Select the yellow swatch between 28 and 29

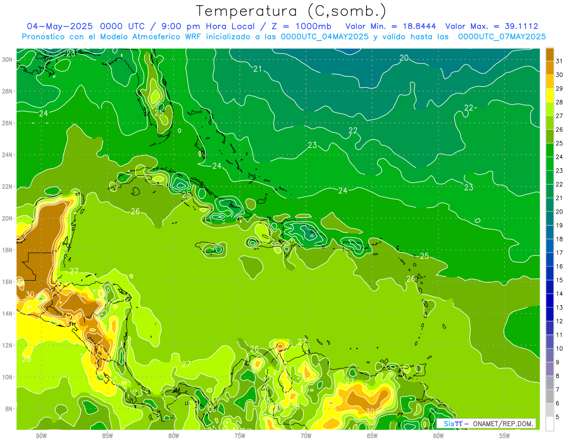tap(550, 95)
